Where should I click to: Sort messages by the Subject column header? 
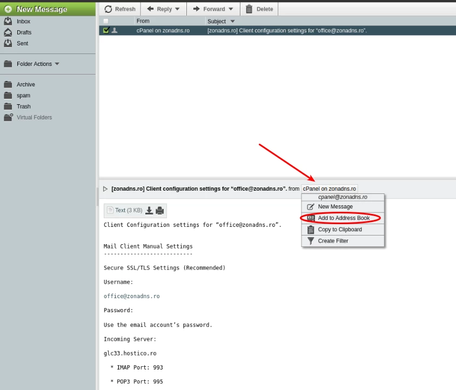point(217,21)
